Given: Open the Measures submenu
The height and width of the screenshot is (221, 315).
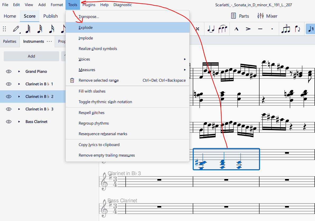Looking at the screenshot, I should pyautogui.click(x=128, y=70).
